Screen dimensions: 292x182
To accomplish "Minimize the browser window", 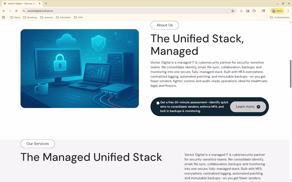I will point(277,3).
